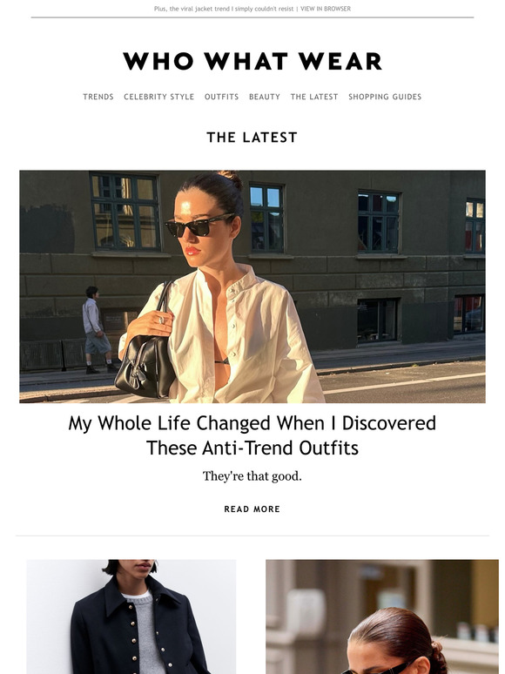
Task: Click the pedestrian walking in the photo background
Action: coord(99,329)
